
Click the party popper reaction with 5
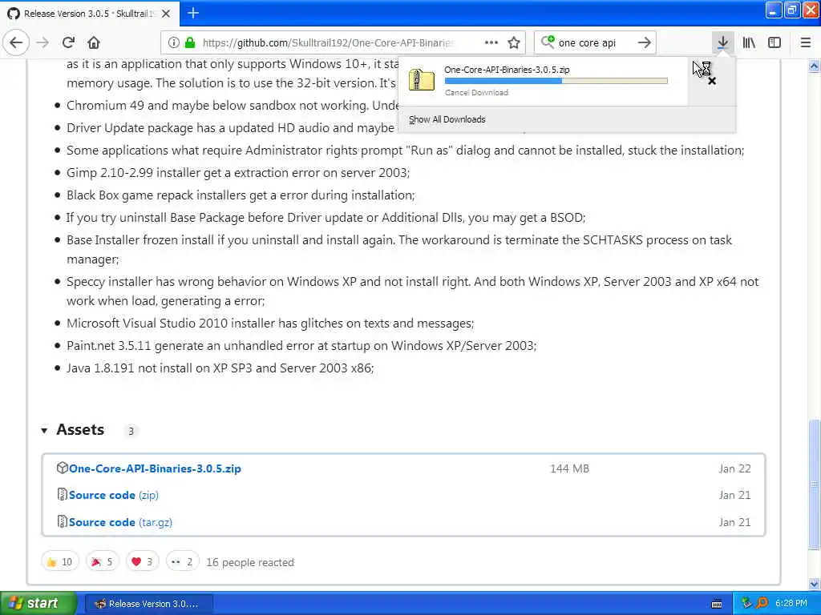pos(103,561)
